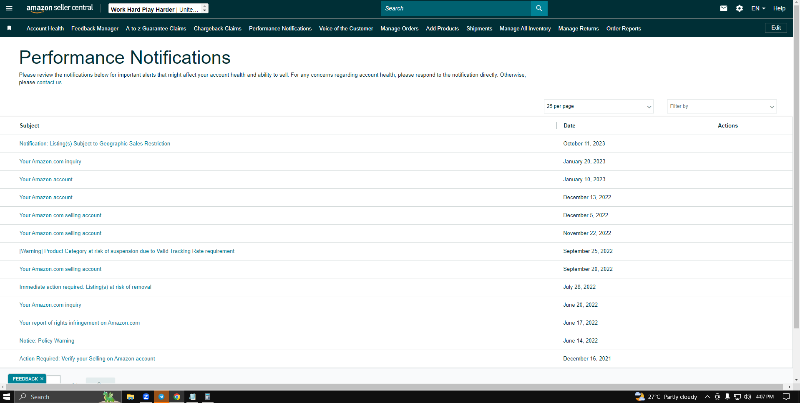
Task: Open selling account notification from September 20, 2022
Action: [x=60, y=269]
